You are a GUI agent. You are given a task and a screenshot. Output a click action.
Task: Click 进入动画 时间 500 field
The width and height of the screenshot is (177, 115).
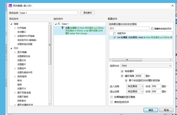point(156,86)
